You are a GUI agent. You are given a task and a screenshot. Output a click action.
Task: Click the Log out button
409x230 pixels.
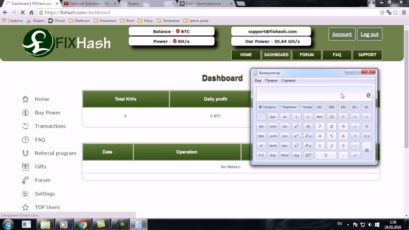tap(370, 34)
